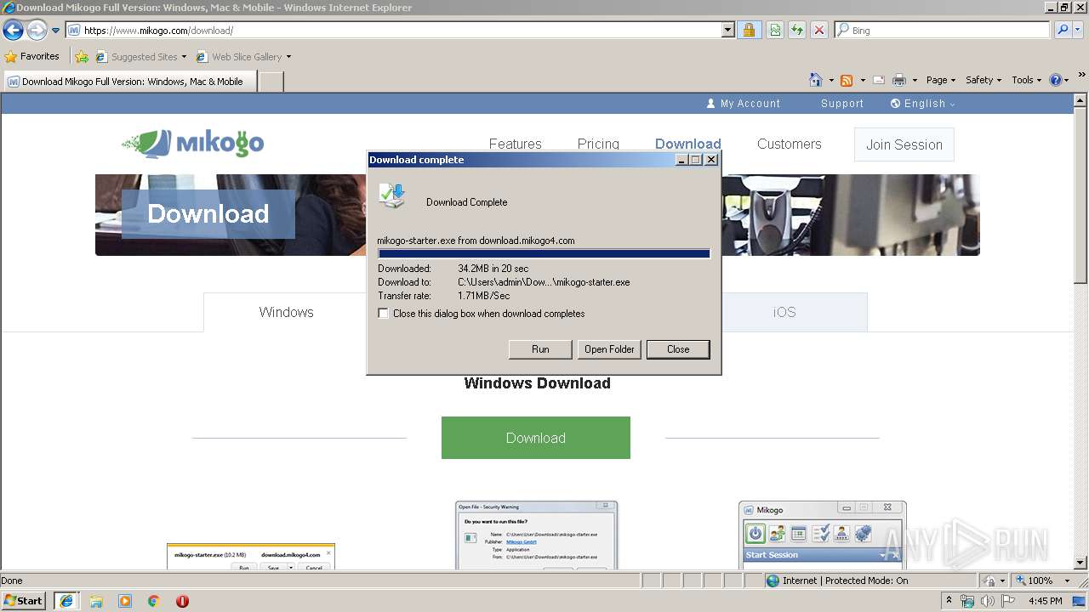Click the Join Session button
Viewport: 1089px width, 612px height.
[904, 144]
